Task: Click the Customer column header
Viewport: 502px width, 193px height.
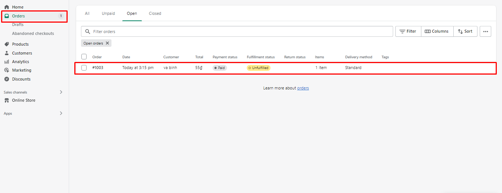Action: 171,57
